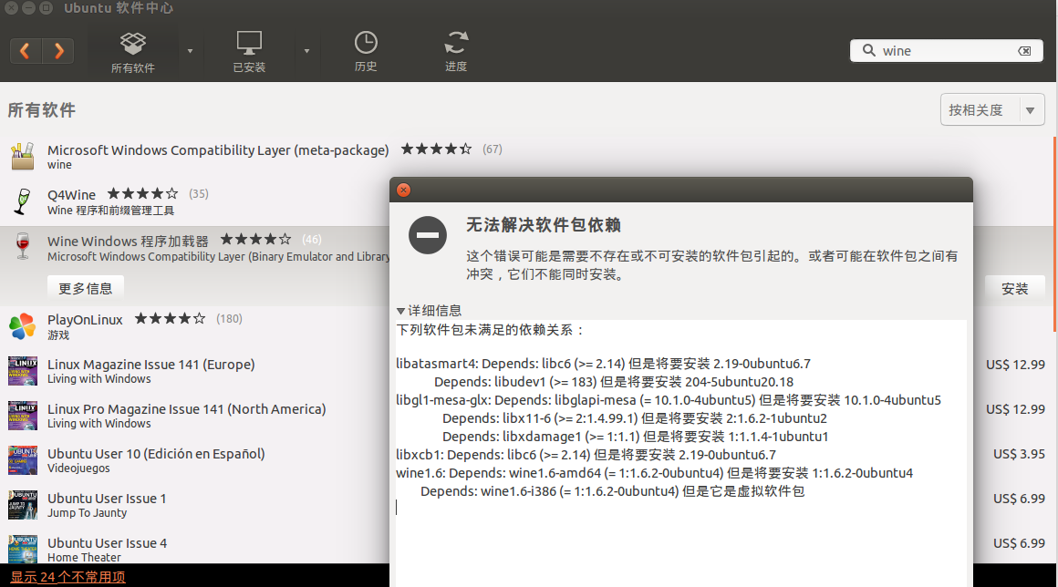Open the 所有软件 (All Software) view
Image resolution: width=1058 pixels, height=587 pixels.
tap(133, 52)
